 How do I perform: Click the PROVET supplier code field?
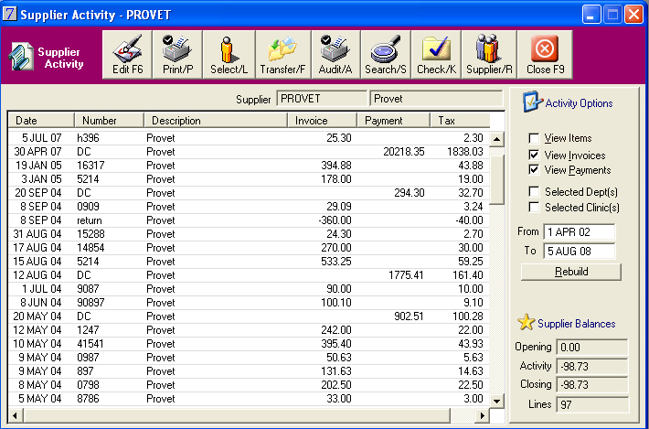[x=322, y=99]
